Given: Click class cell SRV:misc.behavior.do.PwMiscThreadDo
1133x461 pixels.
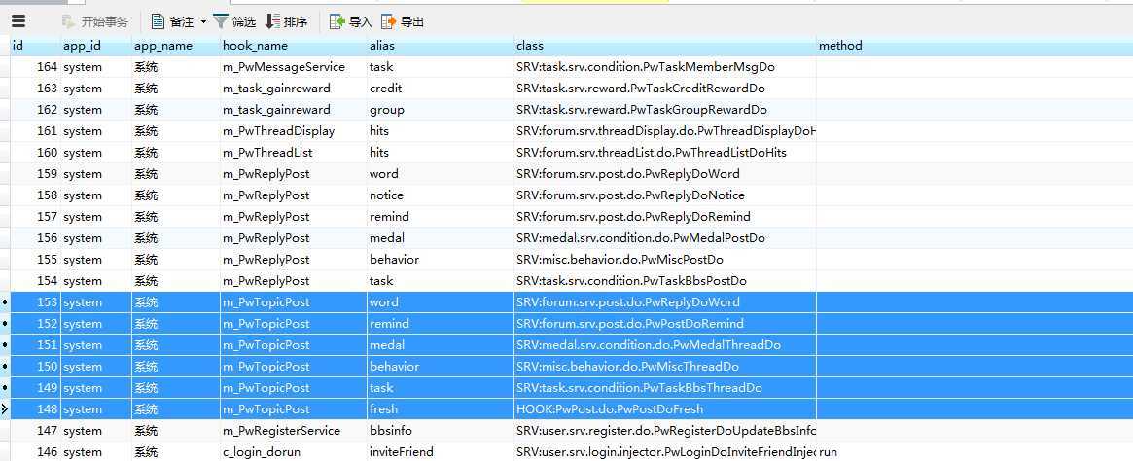Looking at the screenshot, I should [x=665, y=367].
